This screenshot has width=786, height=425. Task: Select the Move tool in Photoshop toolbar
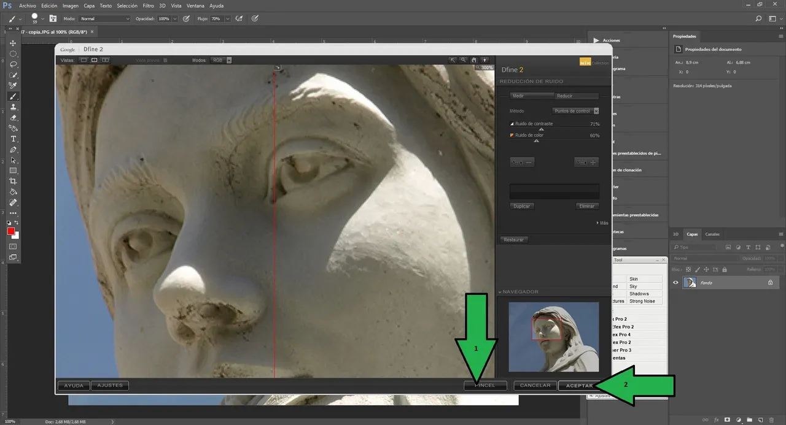[13, 44]
